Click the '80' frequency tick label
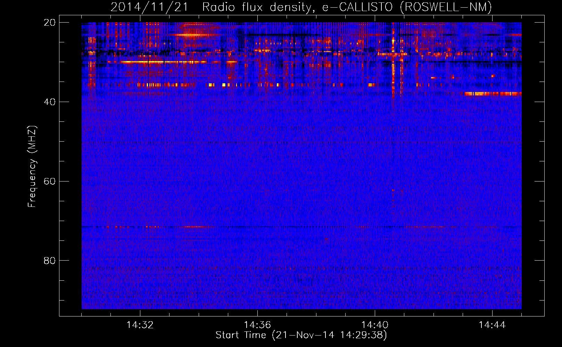This screenshot has width=562, height=347. tap(49, 261)
